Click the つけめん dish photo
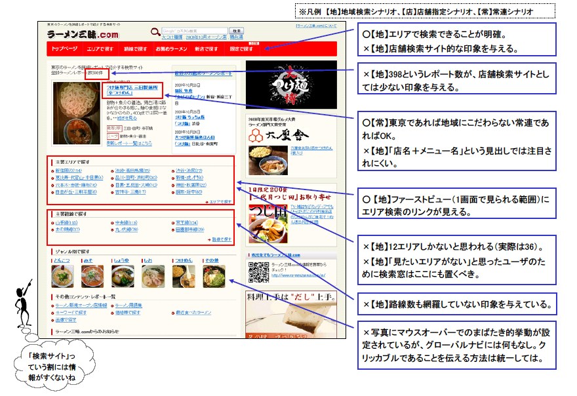 pos(183,276)
